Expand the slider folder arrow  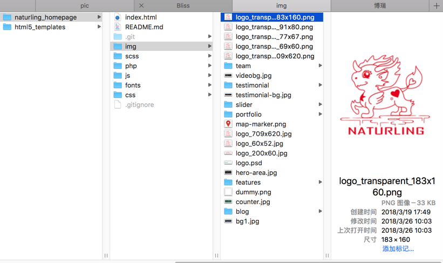pos(321,104)
